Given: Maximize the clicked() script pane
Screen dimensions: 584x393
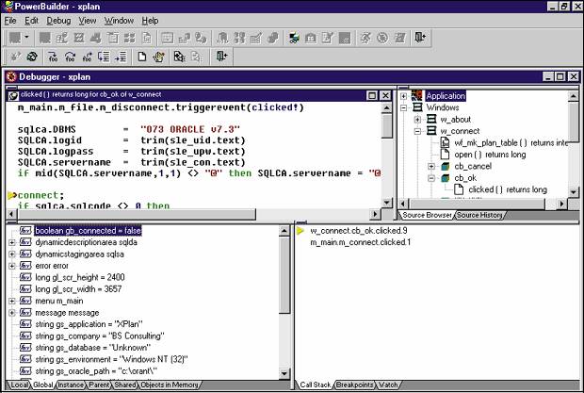Looking at the screenshot, I should pos(372,96).
